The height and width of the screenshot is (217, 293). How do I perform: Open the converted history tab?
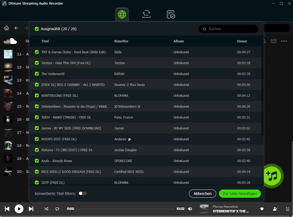[170, 14]
